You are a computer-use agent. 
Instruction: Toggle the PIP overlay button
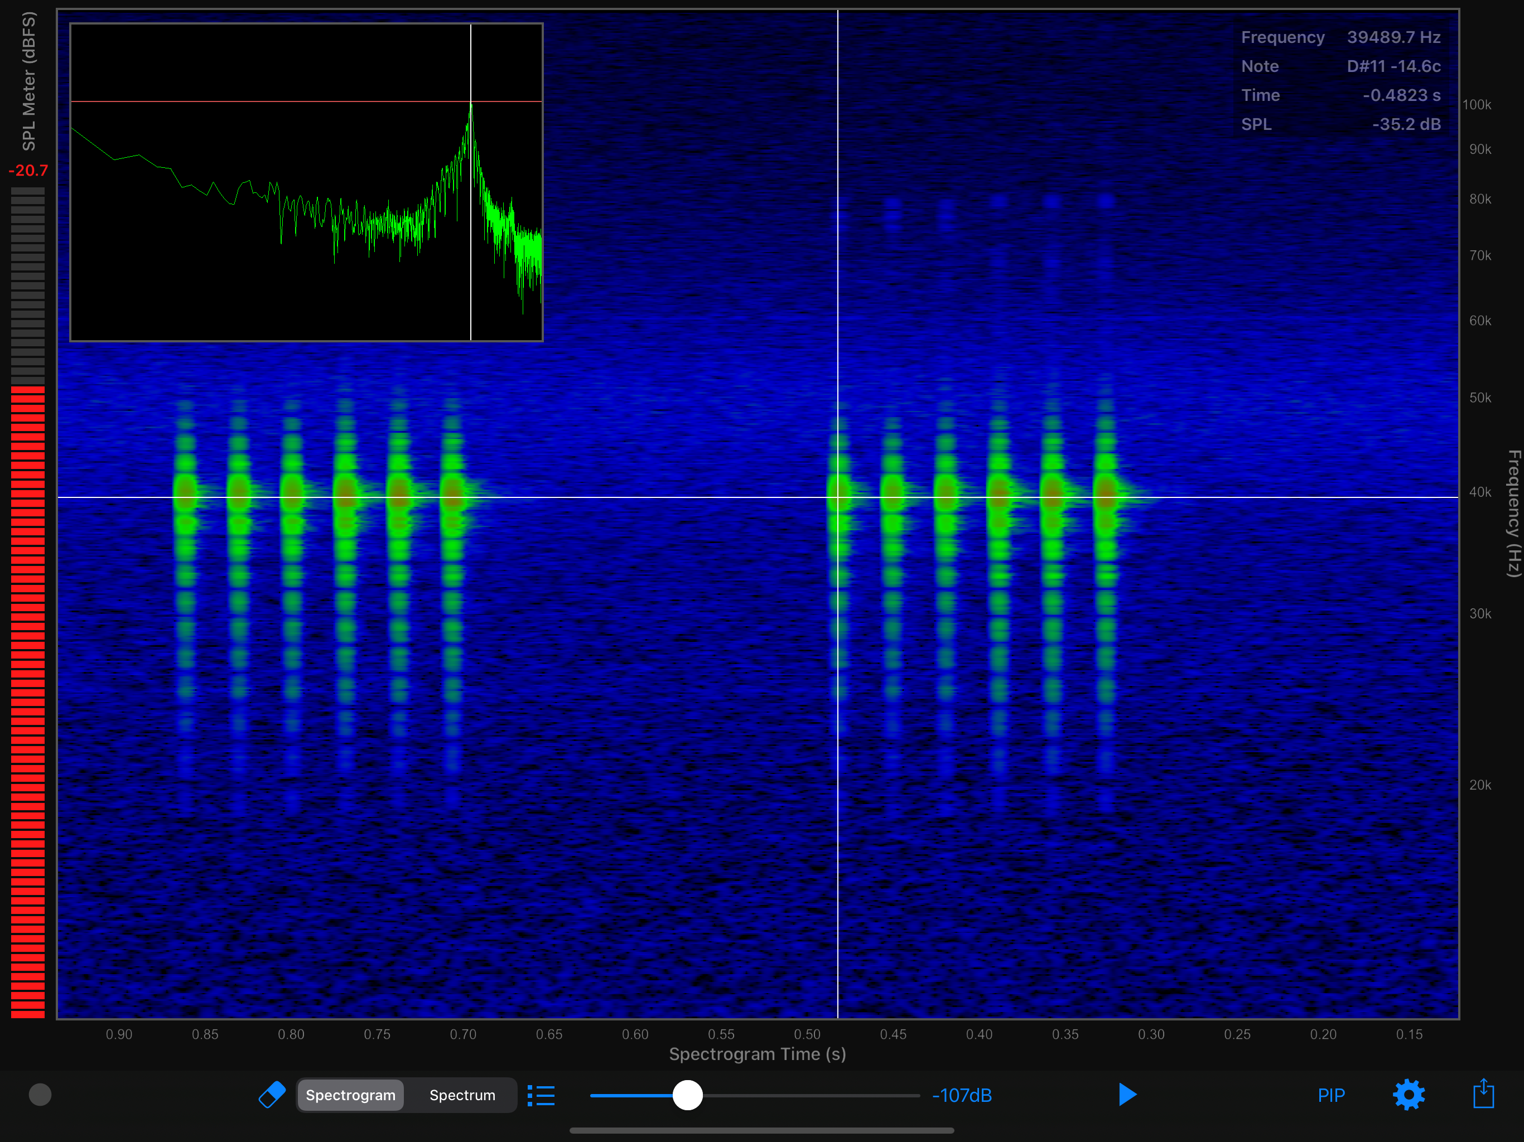[1330, 1095]
